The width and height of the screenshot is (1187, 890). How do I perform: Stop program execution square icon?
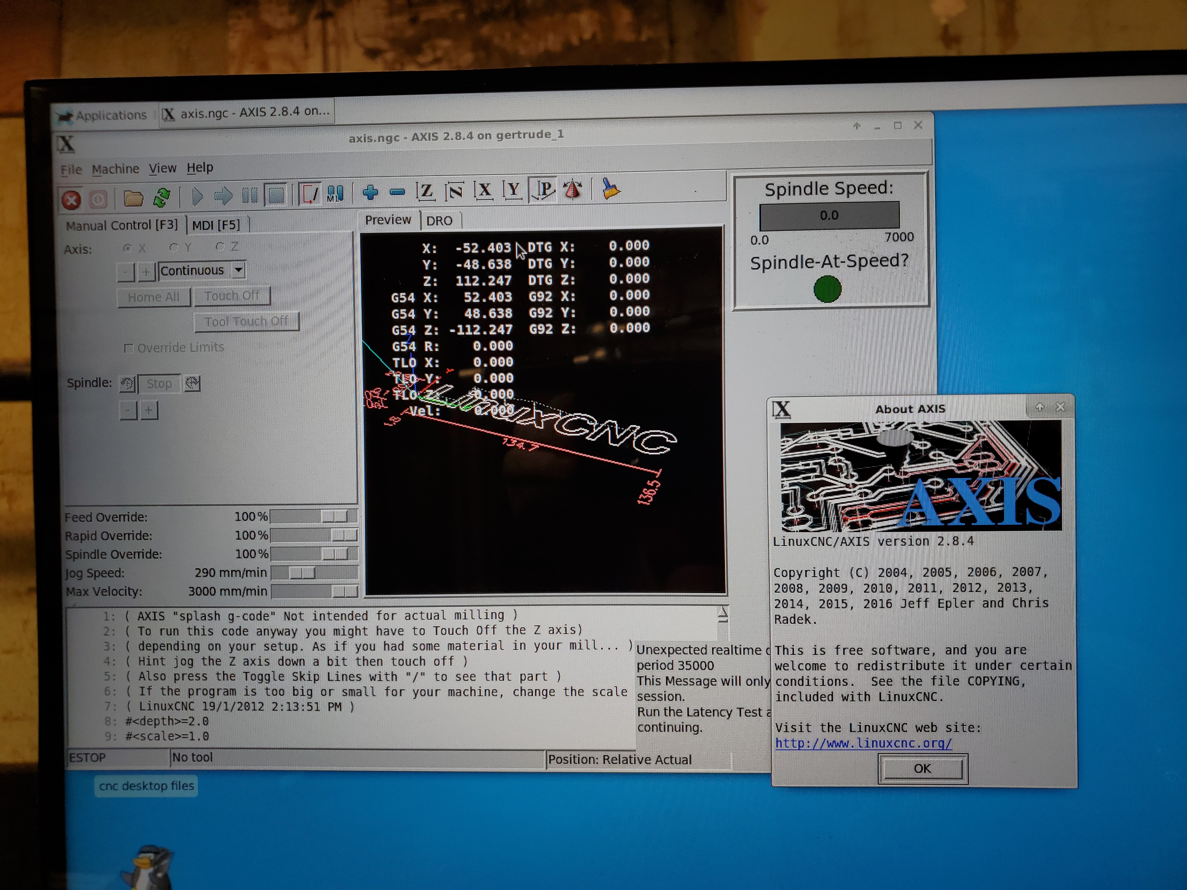[276, 195]
